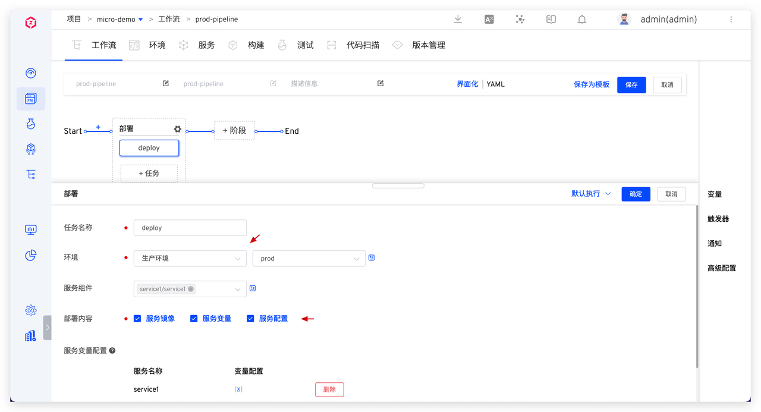Open the language switch icon
Viewport: 761px width, 412px height.
click(x=489, y=19)
